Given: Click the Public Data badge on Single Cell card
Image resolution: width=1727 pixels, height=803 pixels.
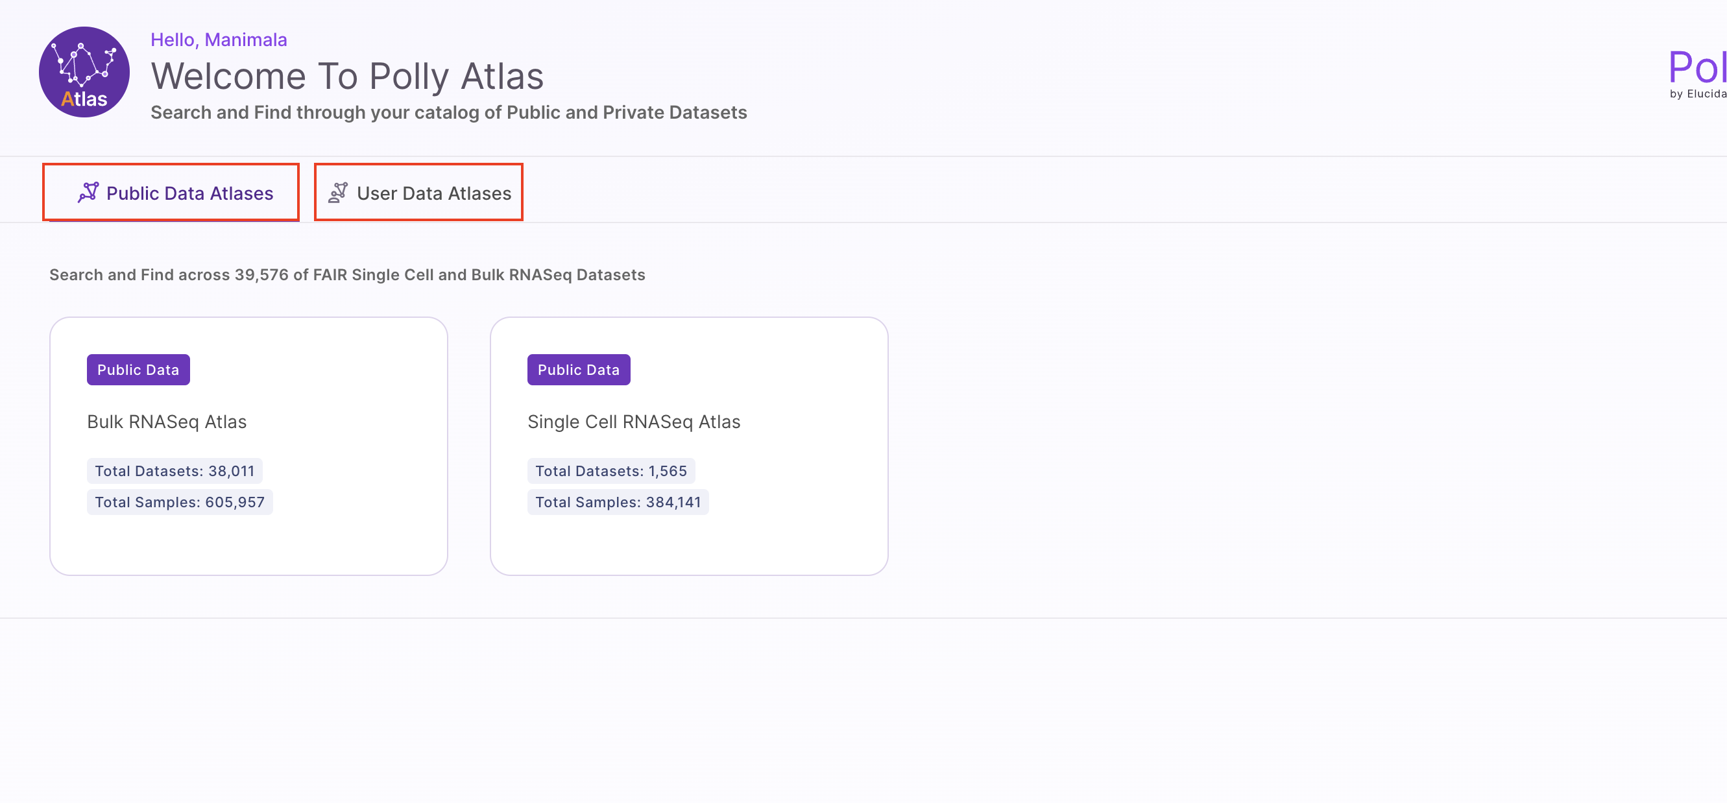Looking at the screenshot, I should (579, 369).
